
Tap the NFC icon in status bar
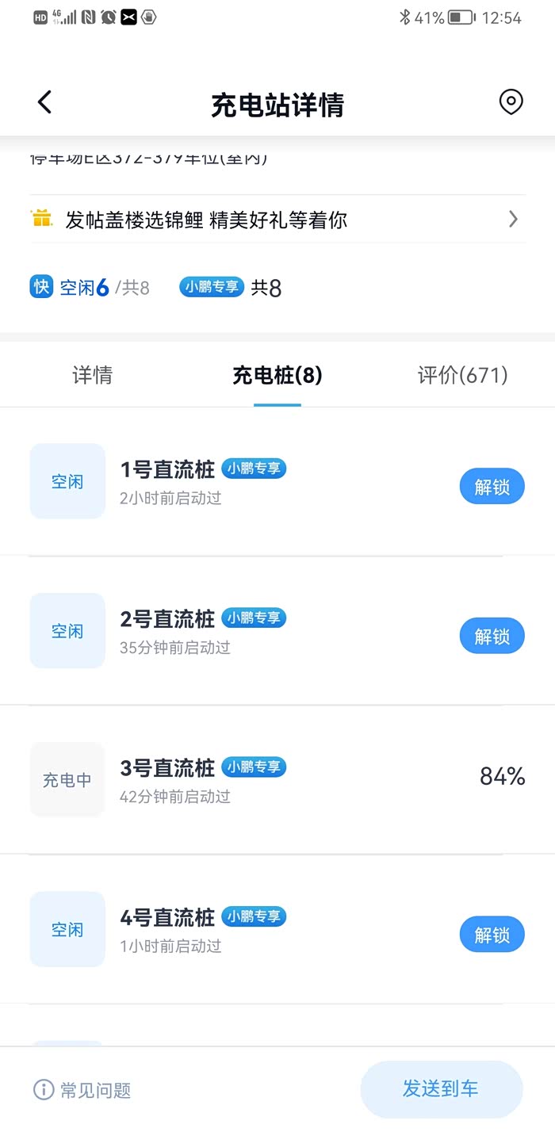coord(89,17)
